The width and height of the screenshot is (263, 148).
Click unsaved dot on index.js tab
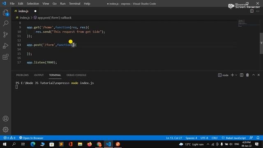click(x=35, y=11)
